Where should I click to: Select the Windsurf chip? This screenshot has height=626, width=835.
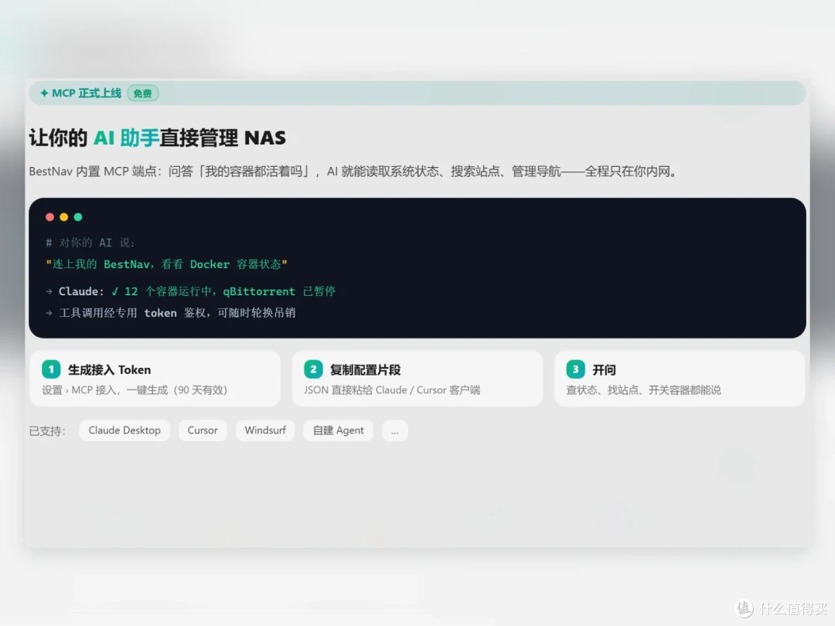265,430
